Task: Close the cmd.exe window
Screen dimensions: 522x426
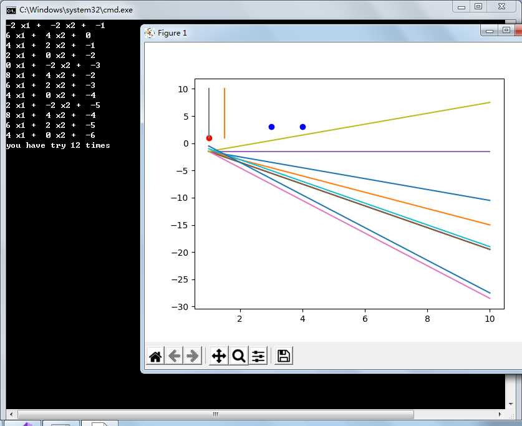Action: tap(501, 7)
